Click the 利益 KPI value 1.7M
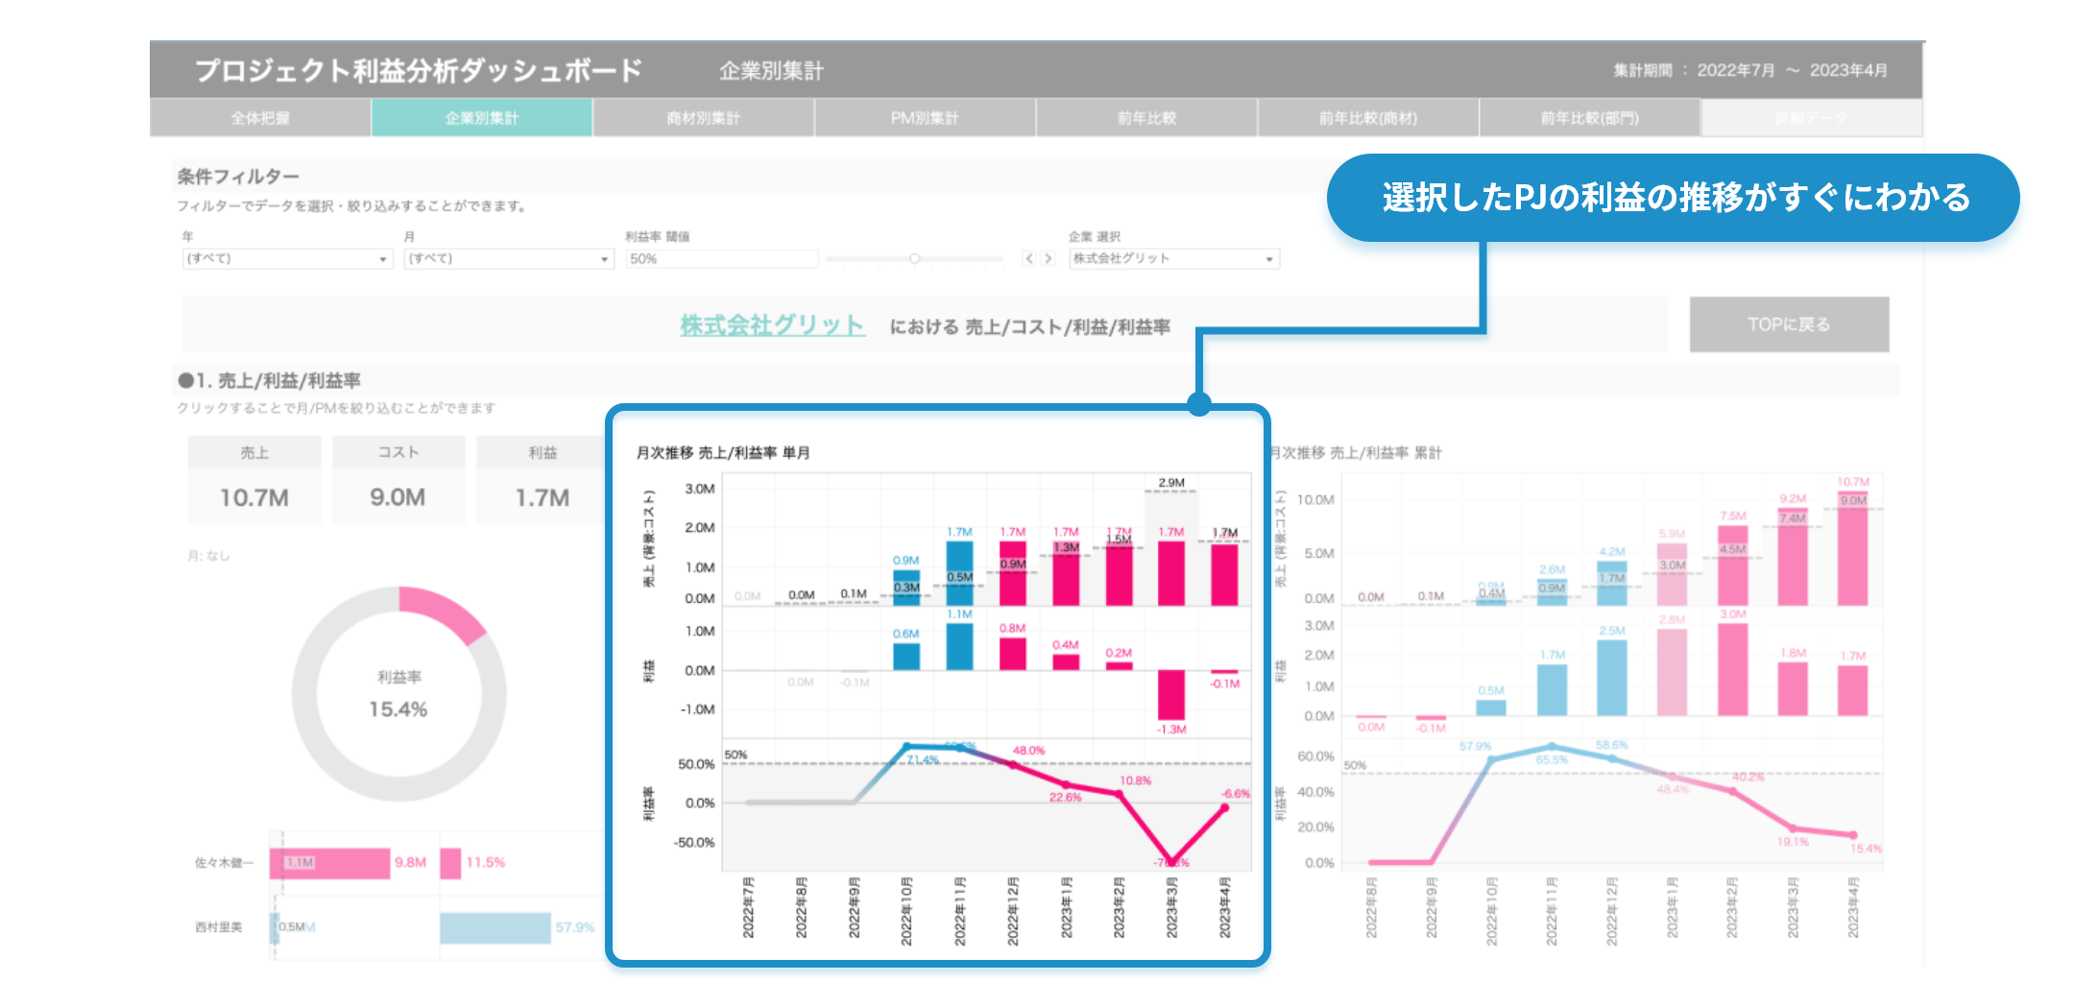The width and height of the screenshot is (2074, 1006). coord(543,497)
